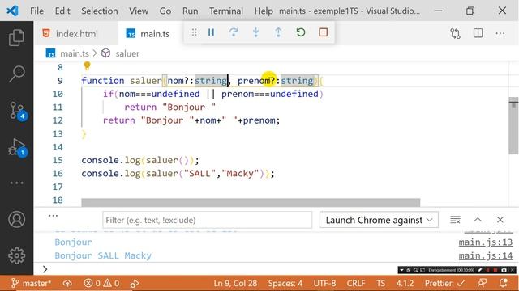The image size is (519, 291).
Task: Click the editor vertical scrollbar thumb
Action: click(513, 125)
